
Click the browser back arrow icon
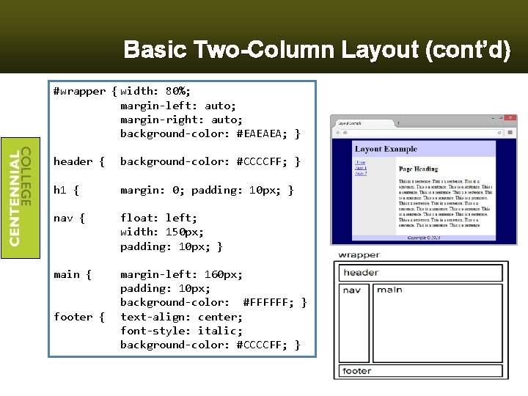pyautogui.click(x=338, y=133)
